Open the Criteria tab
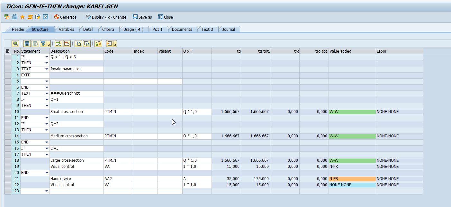The width and height of the screenshot is (451, 207). click(108, 29)
